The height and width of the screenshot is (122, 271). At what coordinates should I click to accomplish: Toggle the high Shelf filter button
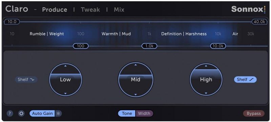pyautogui.click(x=245, y=80)
